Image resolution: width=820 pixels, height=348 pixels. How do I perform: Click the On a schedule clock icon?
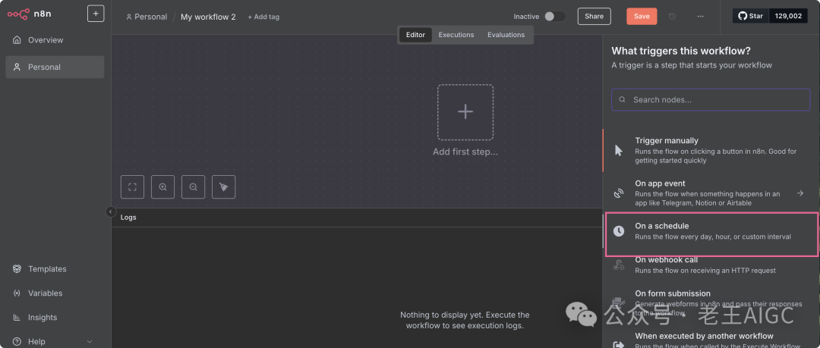click(x=619, y=231)
